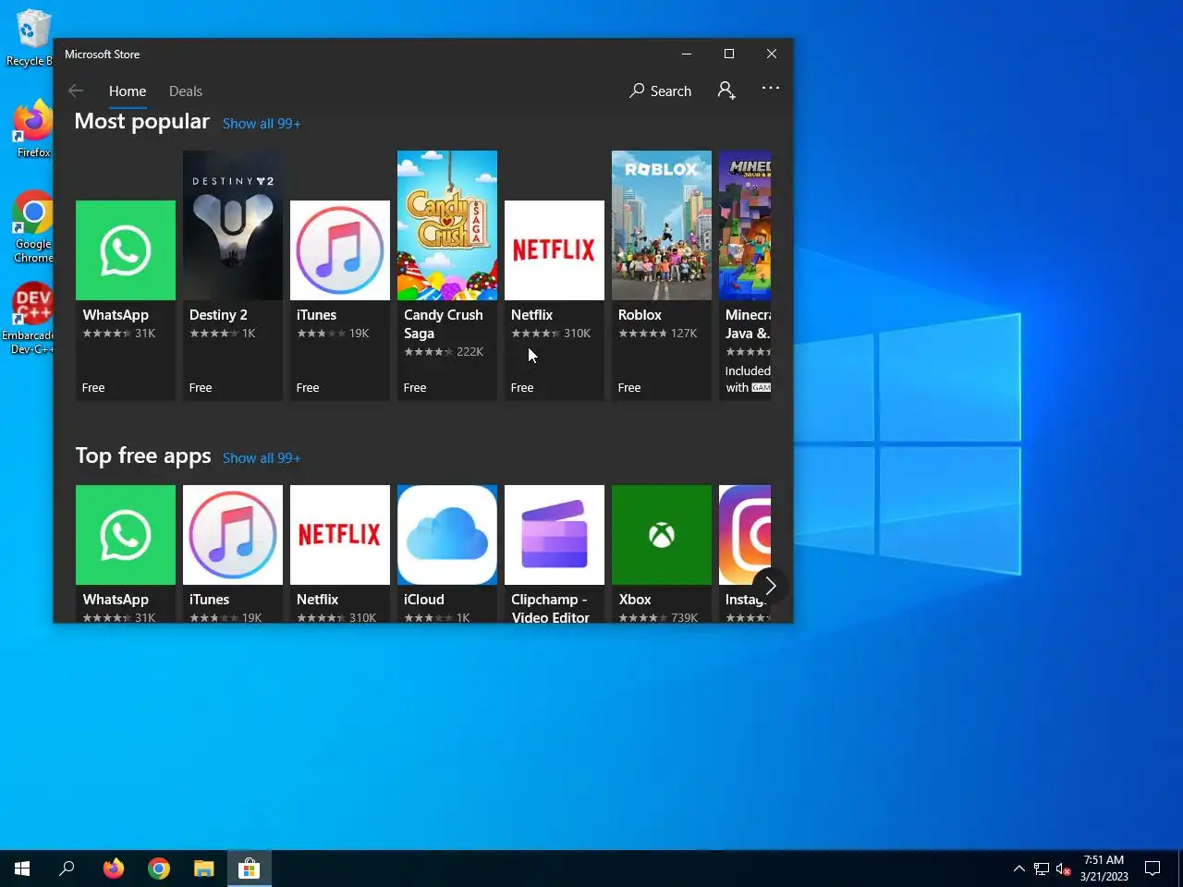
Task: Open Google Chrome desktop shortcut
Action: pos(33,227)
